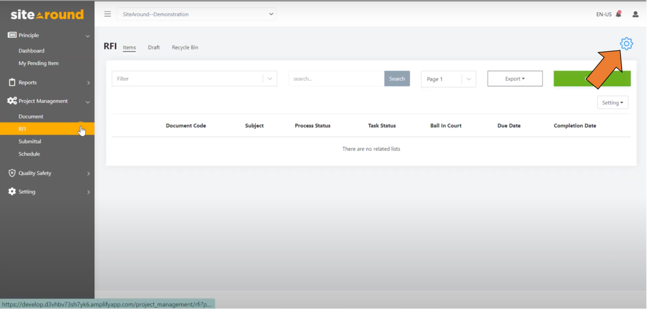647x309 pixels.
Task: Click the Search button
Action: tap(397, 78)
